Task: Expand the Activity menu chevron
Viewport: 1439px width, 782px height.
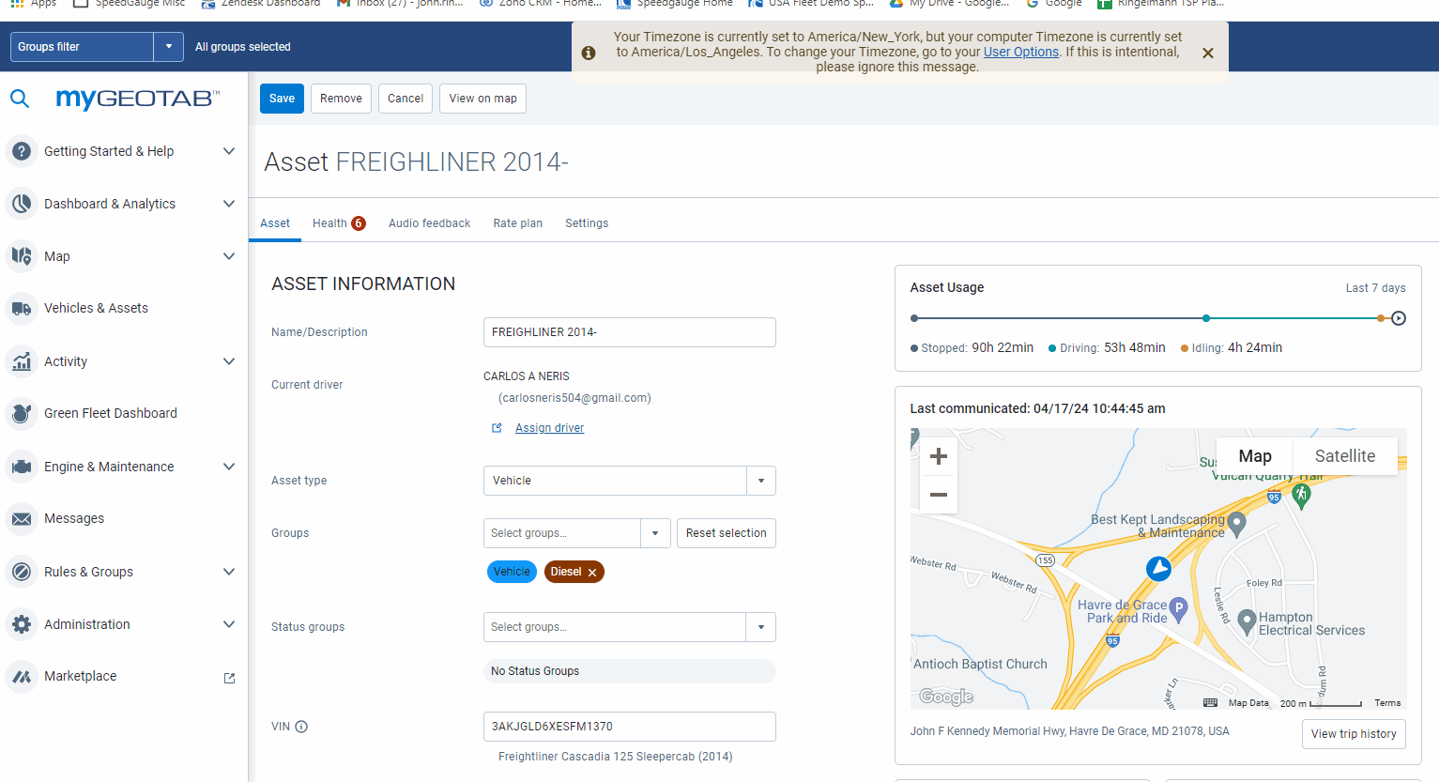Action: click(228, 361)
